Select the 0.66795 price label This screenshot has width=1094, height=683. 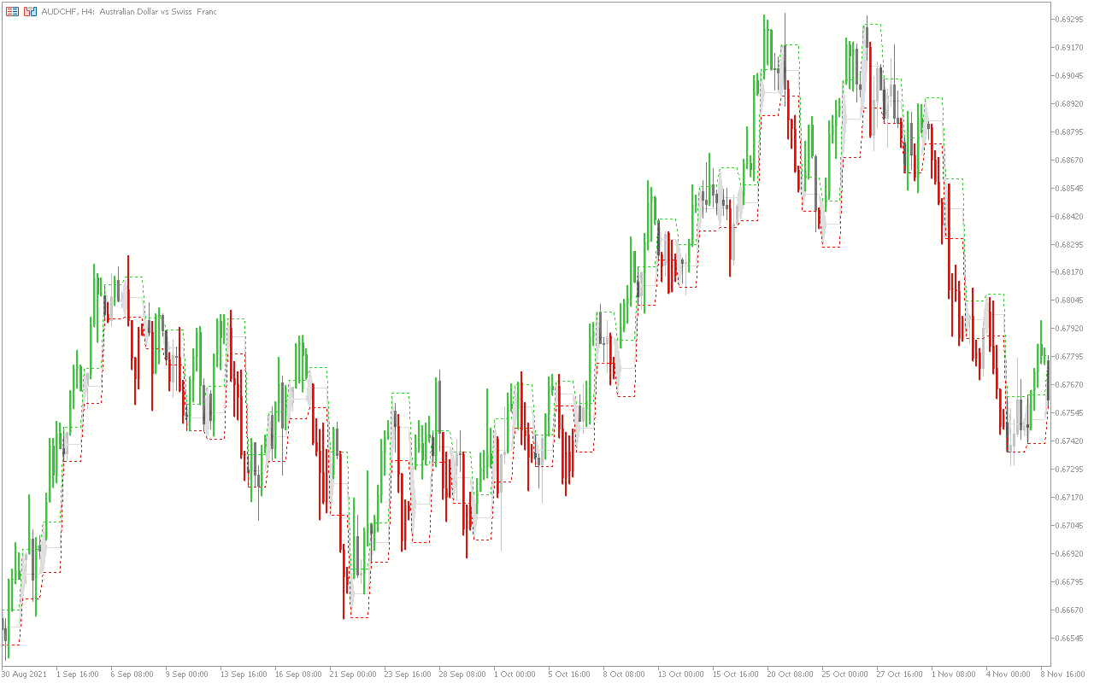[x=1071, y=581]
